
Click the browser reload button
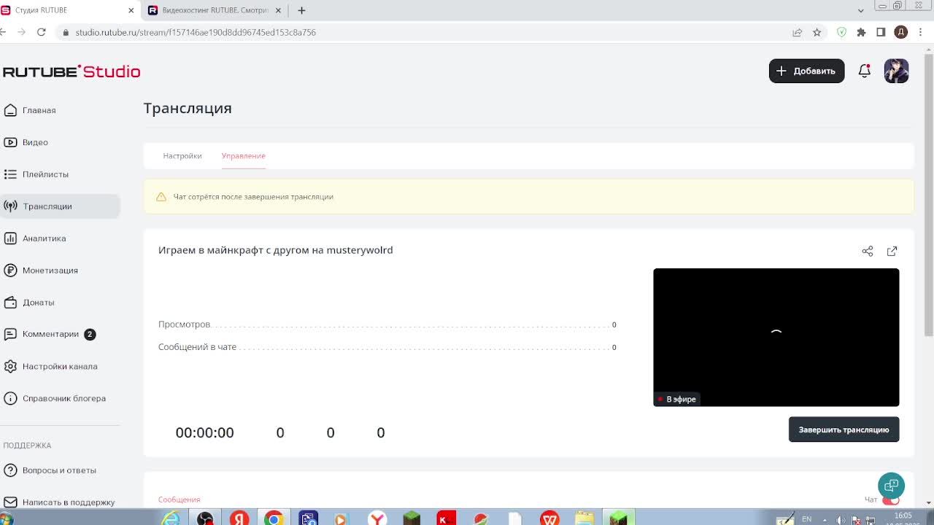42,32
